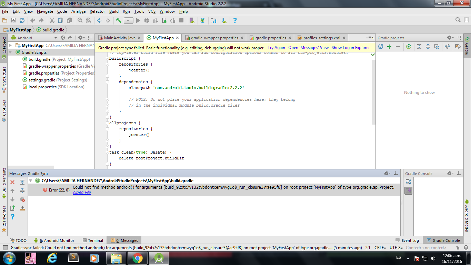Toggle Hide Warnings in Messages panel
Screen dimensions: 471x265
click(x=22, y=199)
